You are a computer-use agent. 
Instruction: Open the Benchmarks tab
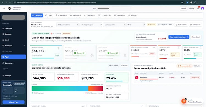[76, 15]
